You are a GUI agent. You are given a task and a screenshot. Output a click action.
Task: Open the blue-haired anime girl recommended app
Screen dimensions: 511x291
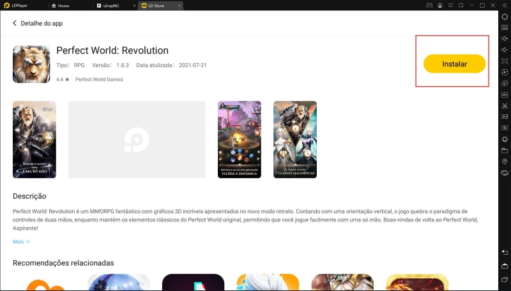point(118,282)
